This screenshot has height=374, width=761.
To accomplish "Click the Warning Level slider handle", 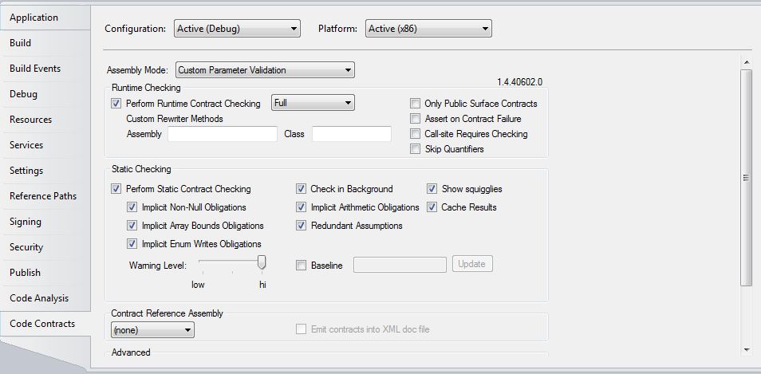I will point(262,262).
